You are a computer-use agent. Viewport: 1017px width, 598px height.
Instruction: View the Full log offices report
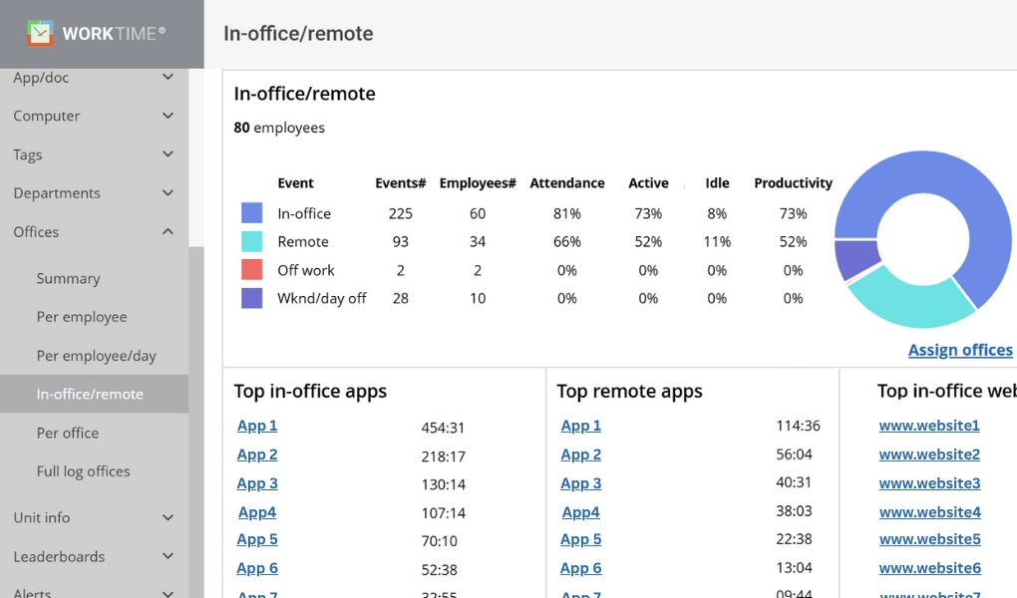85,470
